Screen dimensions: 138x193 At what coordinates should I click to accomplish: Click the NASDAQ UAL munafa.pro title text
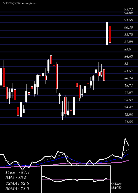[x=20, y=3]
